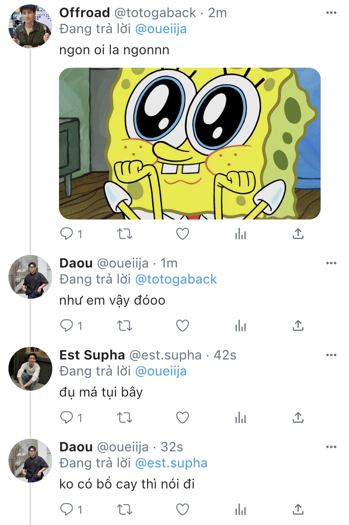349x525 pixels.
Task: Open Offroad's profile avatar
Action: (30, 26)
